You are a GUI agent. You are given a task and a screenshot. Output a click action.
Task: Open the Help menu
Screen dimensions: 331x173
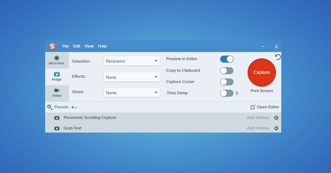[102, 46]
